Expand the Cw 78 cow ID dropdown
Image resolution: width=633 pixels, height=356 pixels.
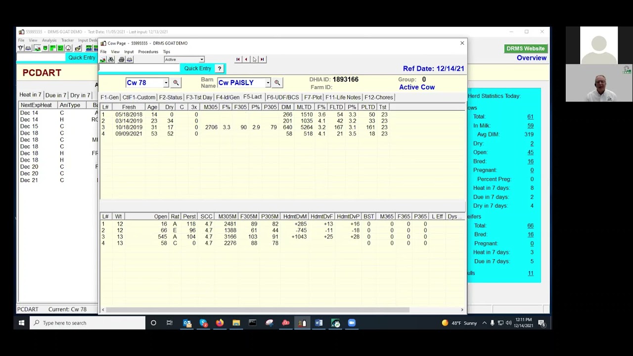point(166,83)
